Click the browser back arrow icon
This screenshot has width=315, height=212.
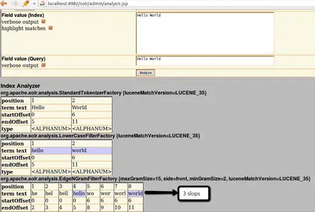pos(4,3)
